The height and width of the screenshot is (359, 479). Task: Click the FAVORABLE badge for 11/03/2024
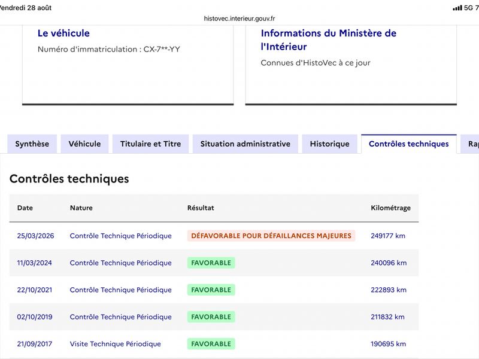[211, 263]
